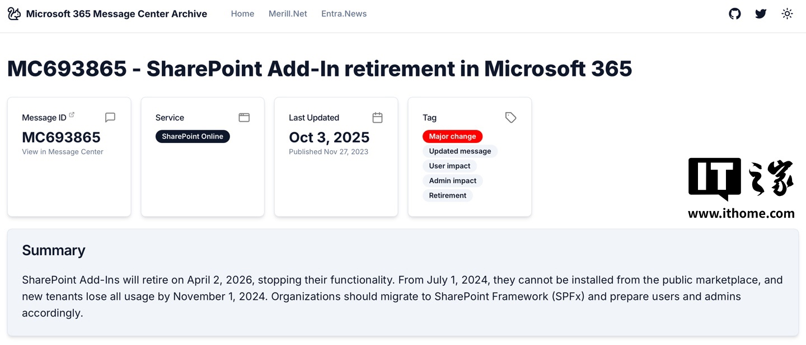The width and height of the screenshot is (806, 345).
Task: Select the Admin impact tag
Action: [x=452, y=181]
